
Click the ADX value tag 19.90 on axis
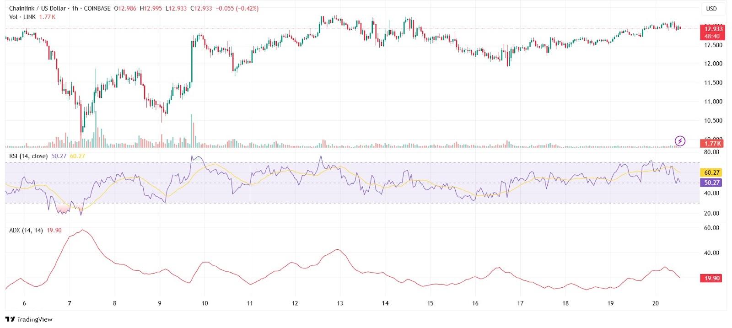712,278
